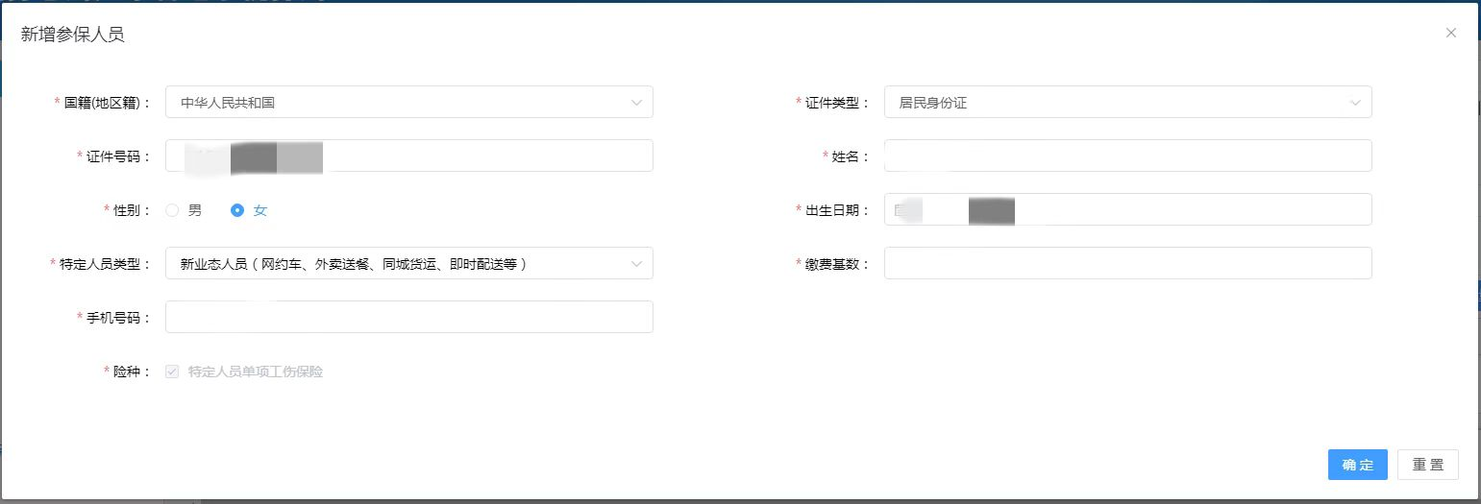Click the 新增参保人员 dialog title
This screenshot has height=504, width=1481.
(72, 36)
